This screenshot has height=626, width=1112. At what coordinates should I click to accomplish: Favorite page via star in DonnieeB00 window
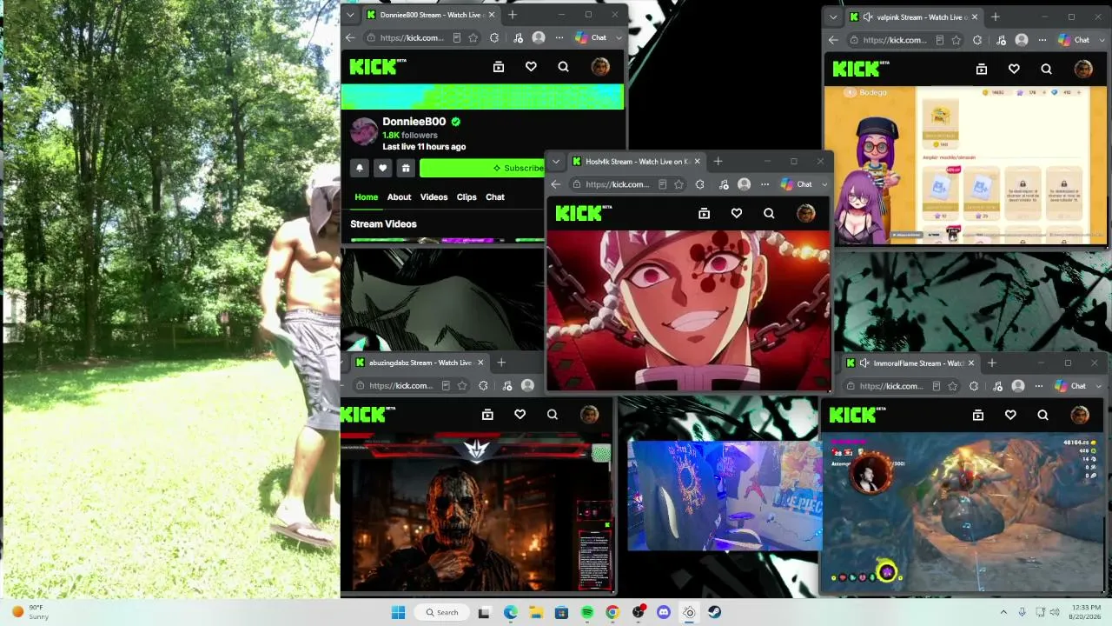[x=473, y=38]
